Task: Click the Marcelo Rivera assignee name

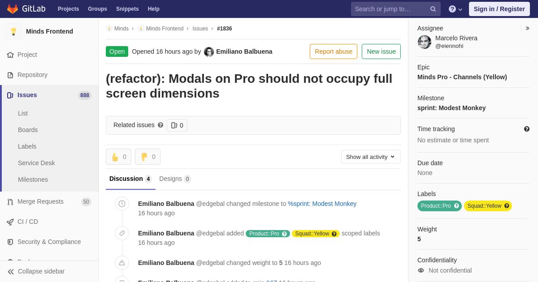Action: point(456,38)
